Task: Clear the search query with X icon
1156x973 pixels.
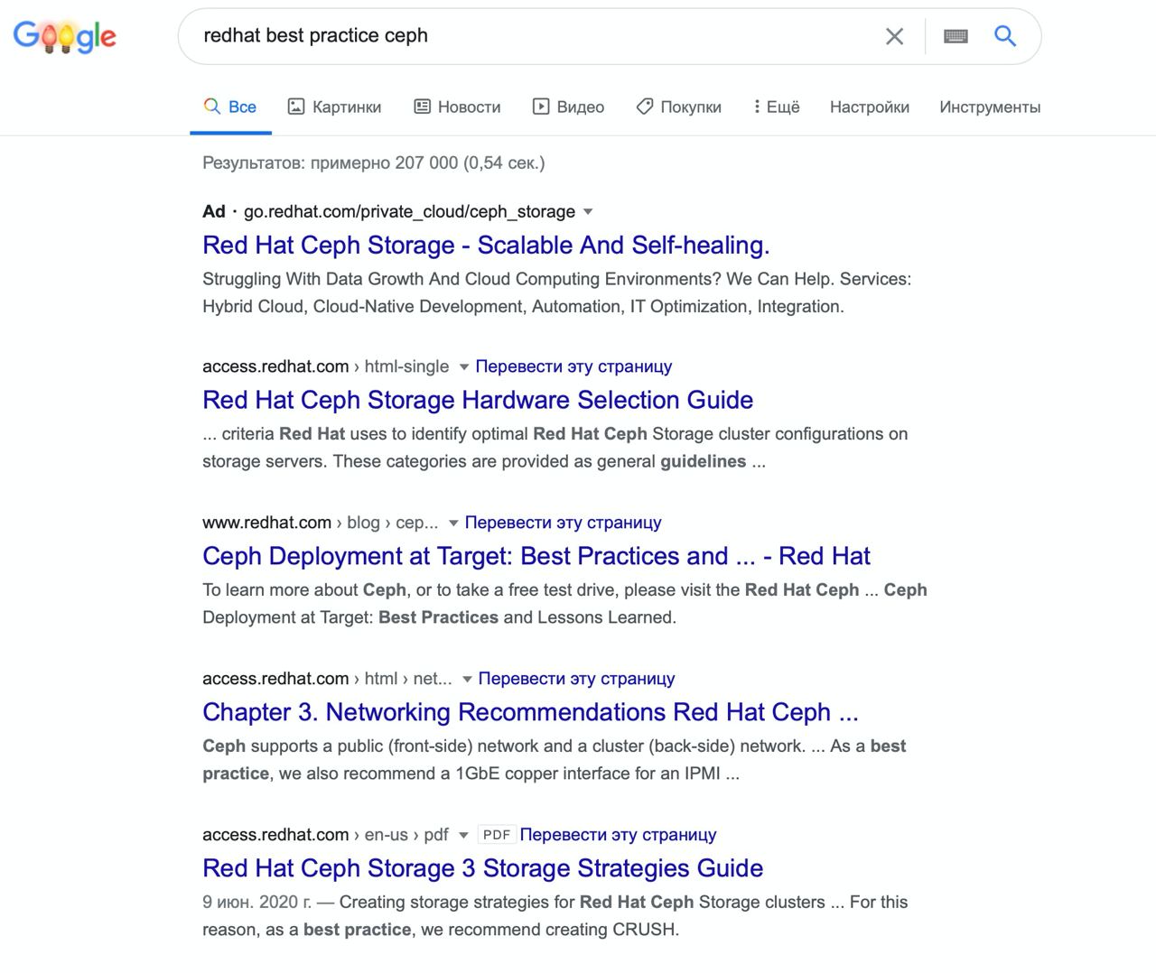Action: click(x=894, y=36)
